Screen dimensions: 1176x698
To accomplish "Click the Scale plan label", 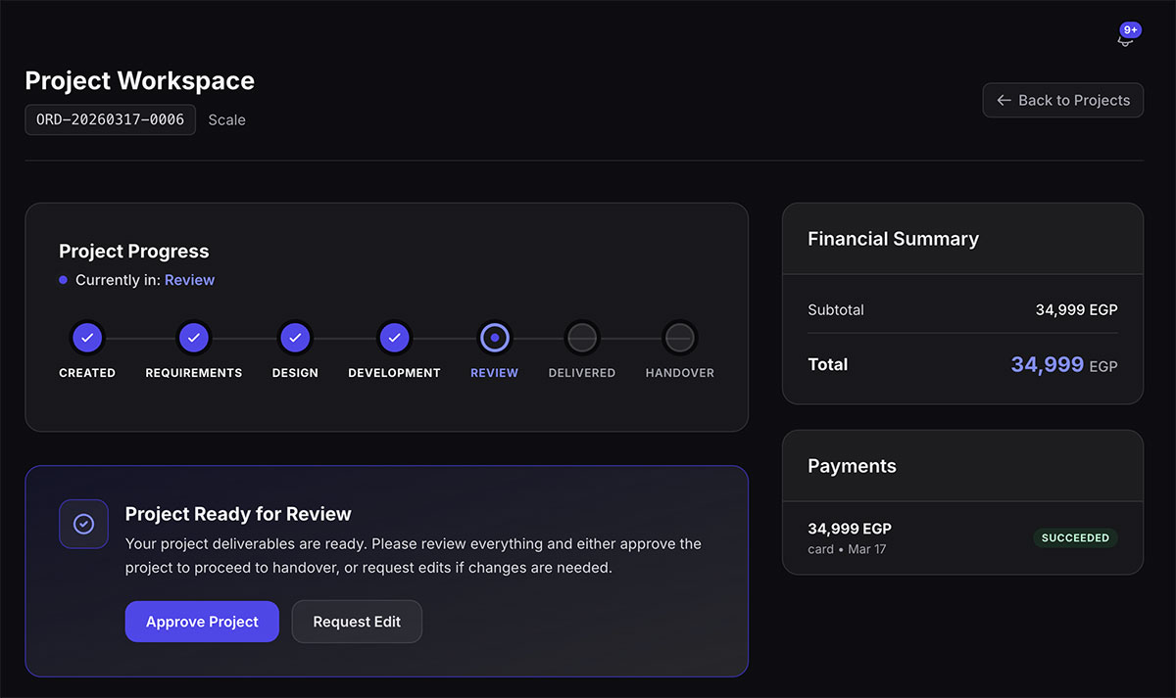I will [x=226, y=119].
